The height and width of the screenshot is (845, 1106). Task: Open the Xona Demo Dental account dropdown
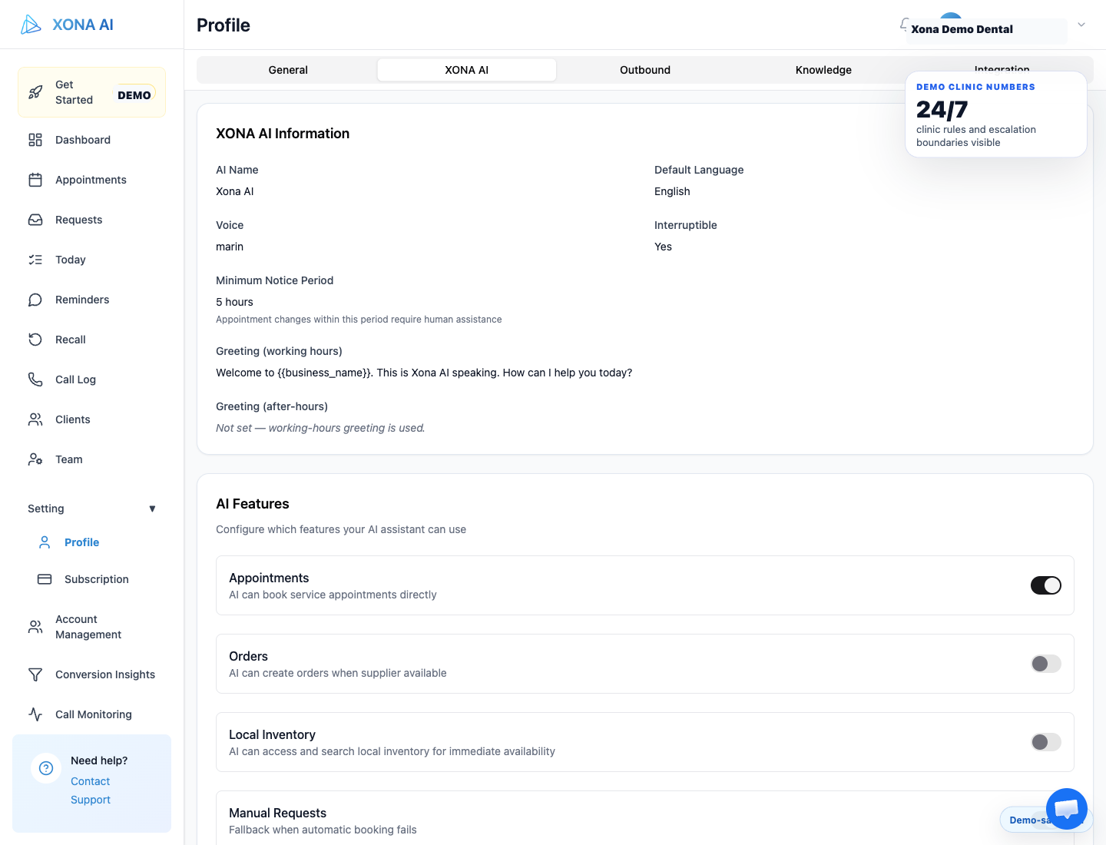pyautogui.click(x=1081, y=25)
